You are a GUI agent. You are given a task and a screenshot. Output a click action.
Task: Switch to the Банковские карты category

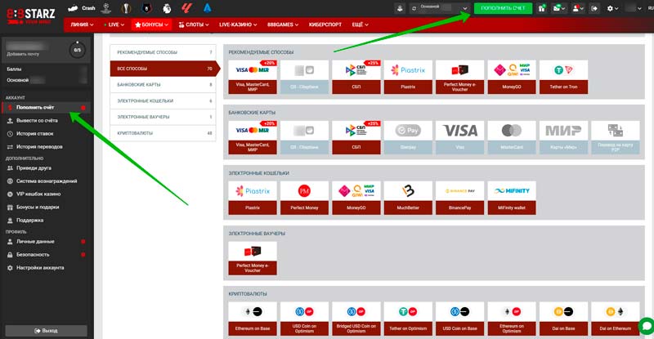click(x=163, y=84)
